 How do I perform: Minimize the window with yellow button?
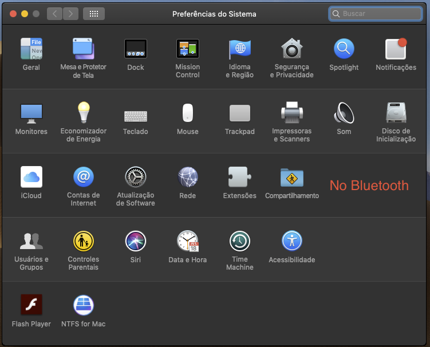[x=25, y=14]
